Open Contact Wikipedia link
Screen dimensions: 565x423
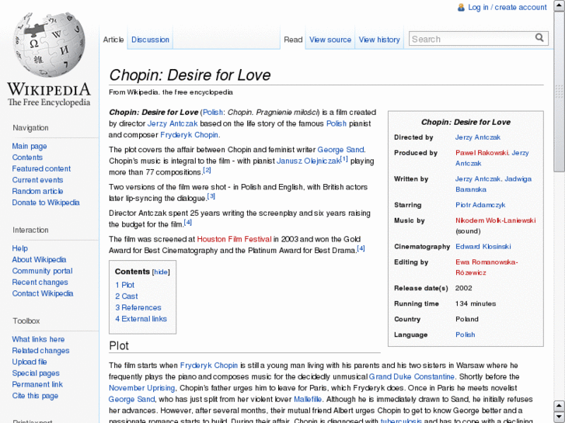[x=43, y=293]
